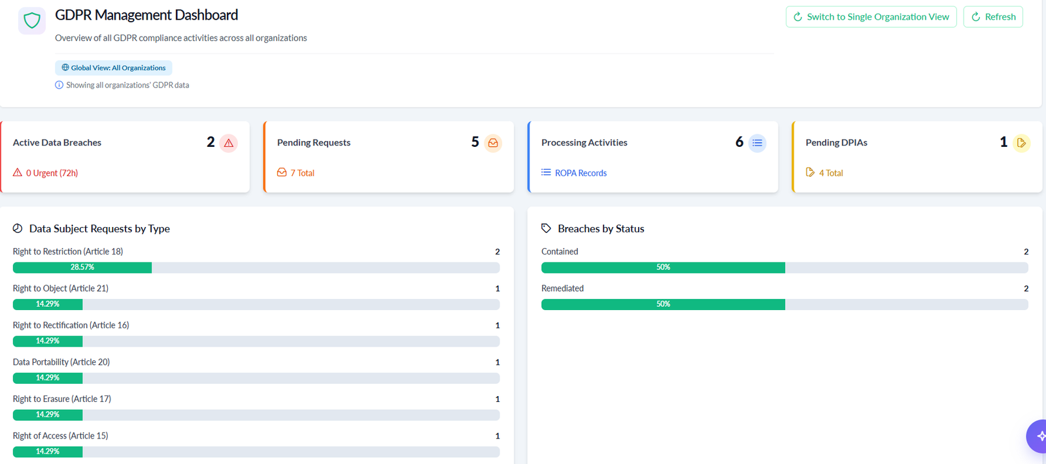Click the Right to Rectification 14.29% progress bar

click(x=256, y=341)
